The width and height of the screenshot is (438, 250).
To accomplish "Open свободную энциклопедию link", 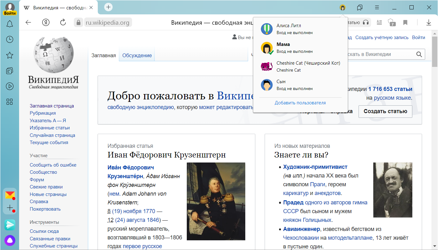I will point(141,107).
